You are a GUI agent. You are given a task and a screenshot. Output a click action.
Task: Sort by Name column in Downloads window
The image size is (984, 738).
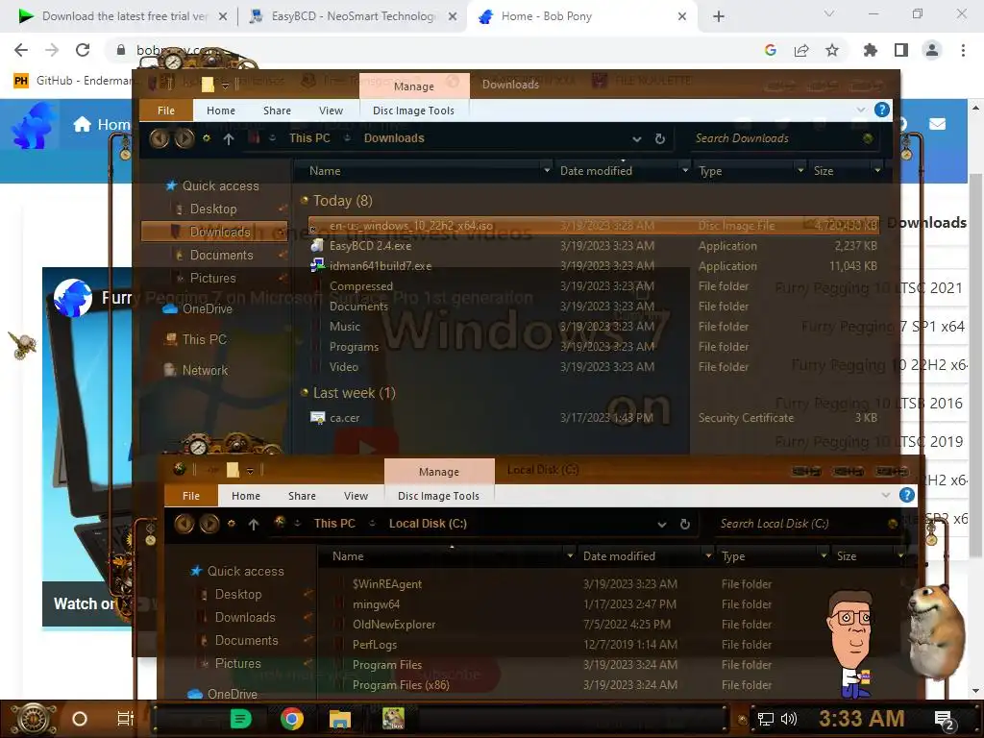click(x=325, y=171)
